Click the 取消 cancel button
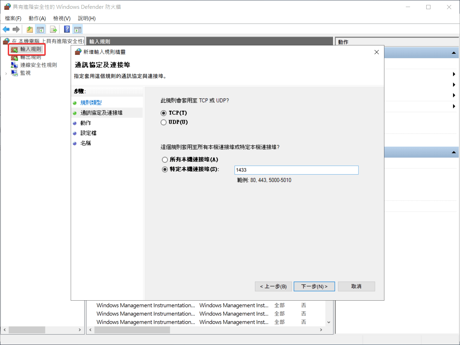This screenshot has height=345, width=460. point(356,287)
